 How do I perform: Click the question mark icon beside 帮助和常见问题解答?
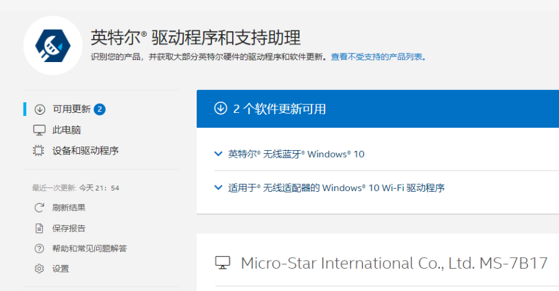click(40, 249)
